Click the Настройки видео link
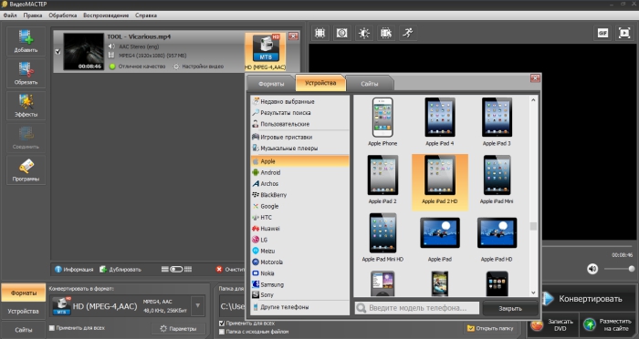 (x=198, y=67)
